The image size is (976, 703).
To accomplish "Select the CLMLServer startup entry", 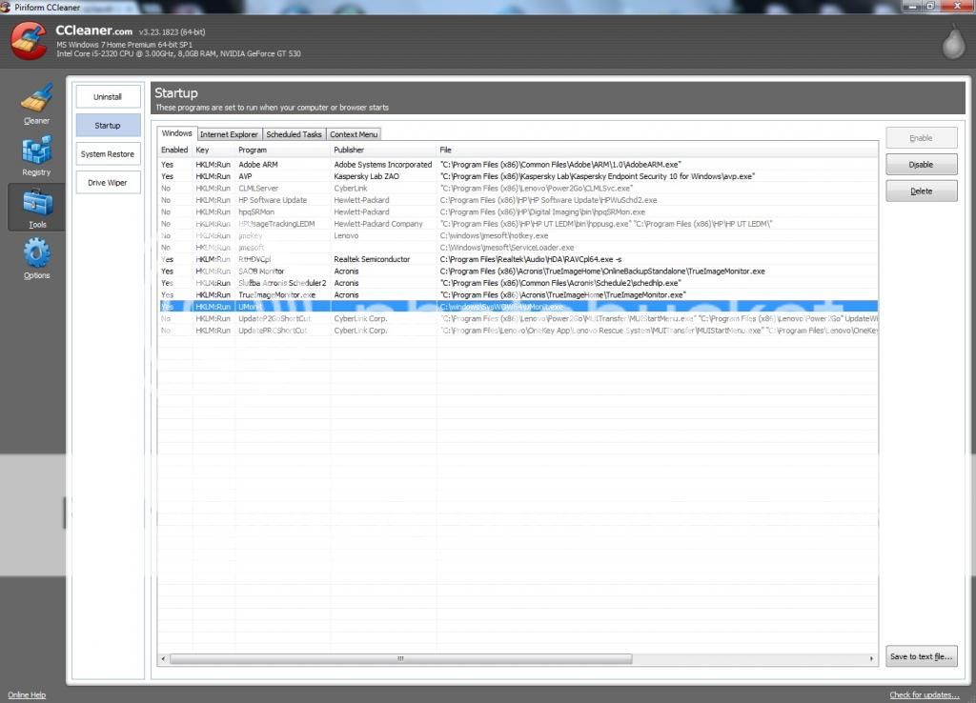I will click(x=518, y=189).
